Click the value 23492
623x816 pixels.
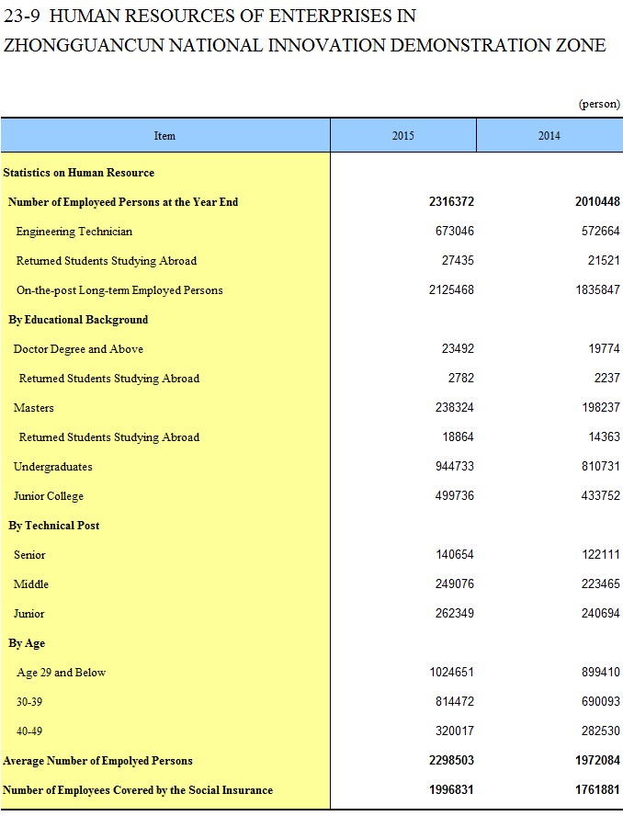pyautogui.click(x=458, y=348)
